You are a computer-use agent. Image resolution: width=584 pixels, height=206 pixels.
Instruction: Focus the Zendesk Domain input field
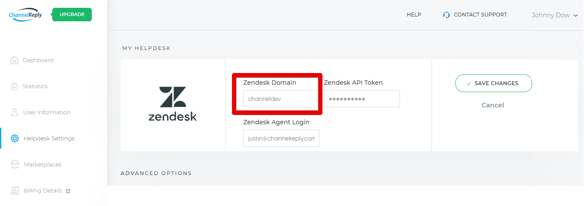(x=280, y=99)
